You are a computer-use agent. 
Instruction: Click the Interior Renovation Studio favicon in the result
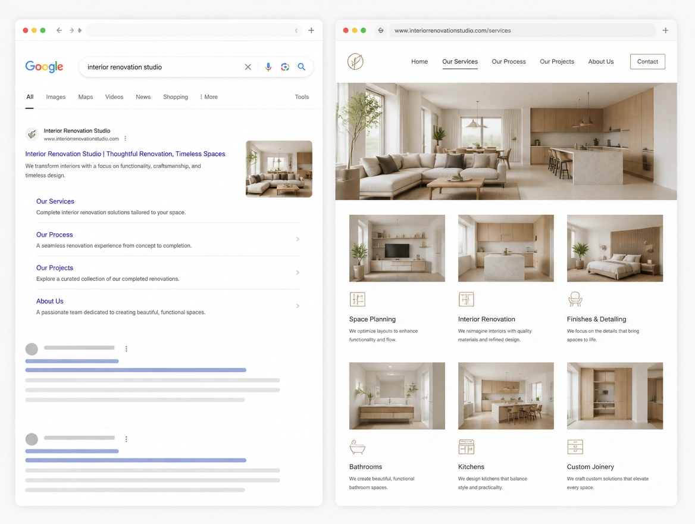pos(32,134)
